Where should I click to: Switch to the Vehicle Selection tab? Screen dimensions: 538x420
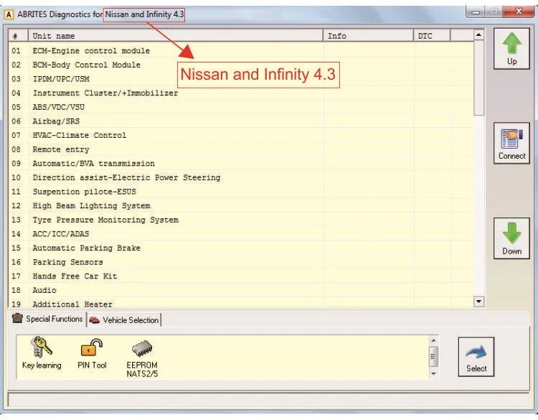click(x=124, y=320)
